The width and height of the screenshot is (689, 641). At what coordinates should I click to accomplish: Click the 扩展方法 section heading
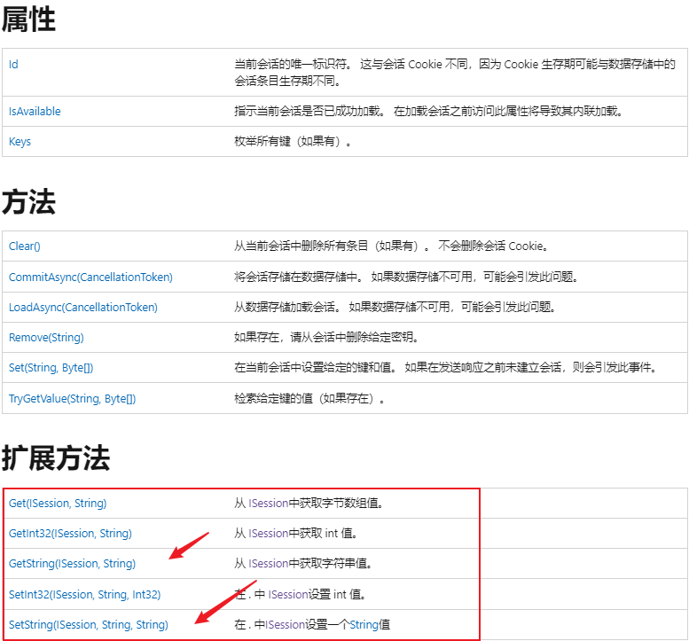[x=56, y=458]
